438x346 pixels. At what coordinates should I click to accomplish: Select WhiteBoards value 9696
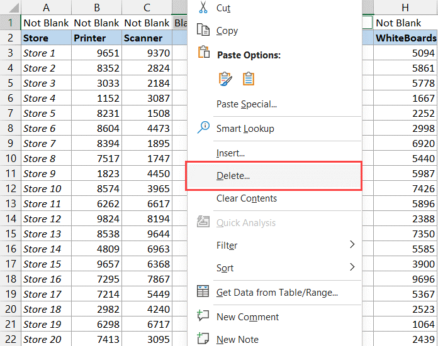[x=406, y=279]
